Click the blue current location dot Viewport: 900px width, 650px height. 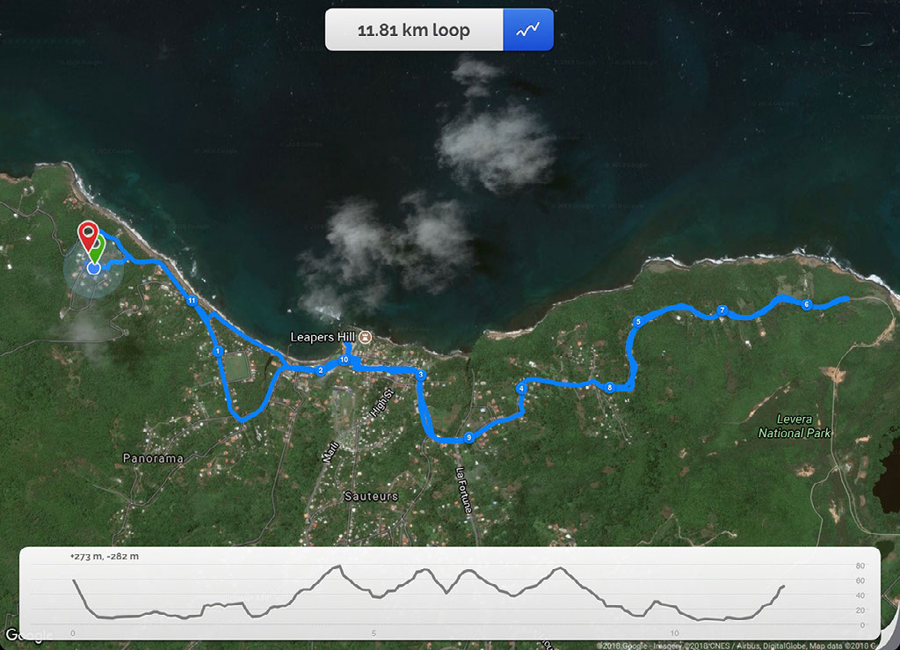(93, 267)
